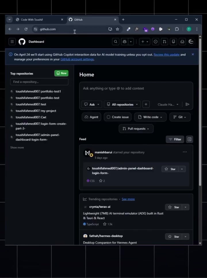Close the 'Code With Toushif' tab
Viewport: 207px width, 278px height.
62,20
